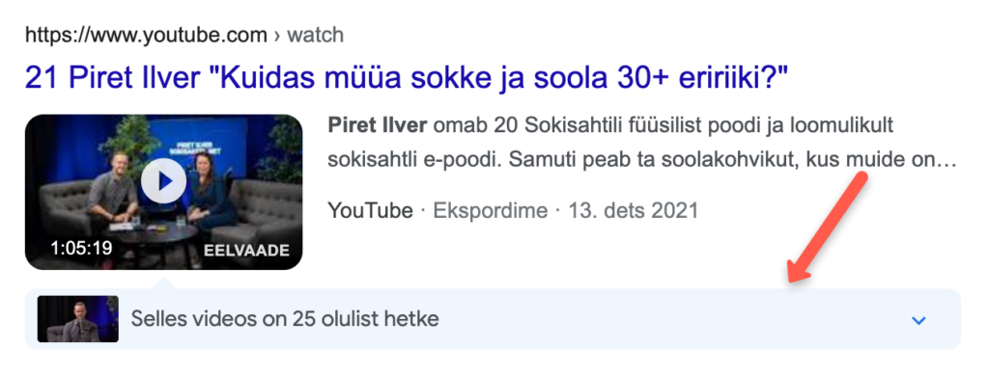The image size is (989, 375).
Task: Click "Selles videos on 25 olulist hetke" text
Action: point(285,319)
